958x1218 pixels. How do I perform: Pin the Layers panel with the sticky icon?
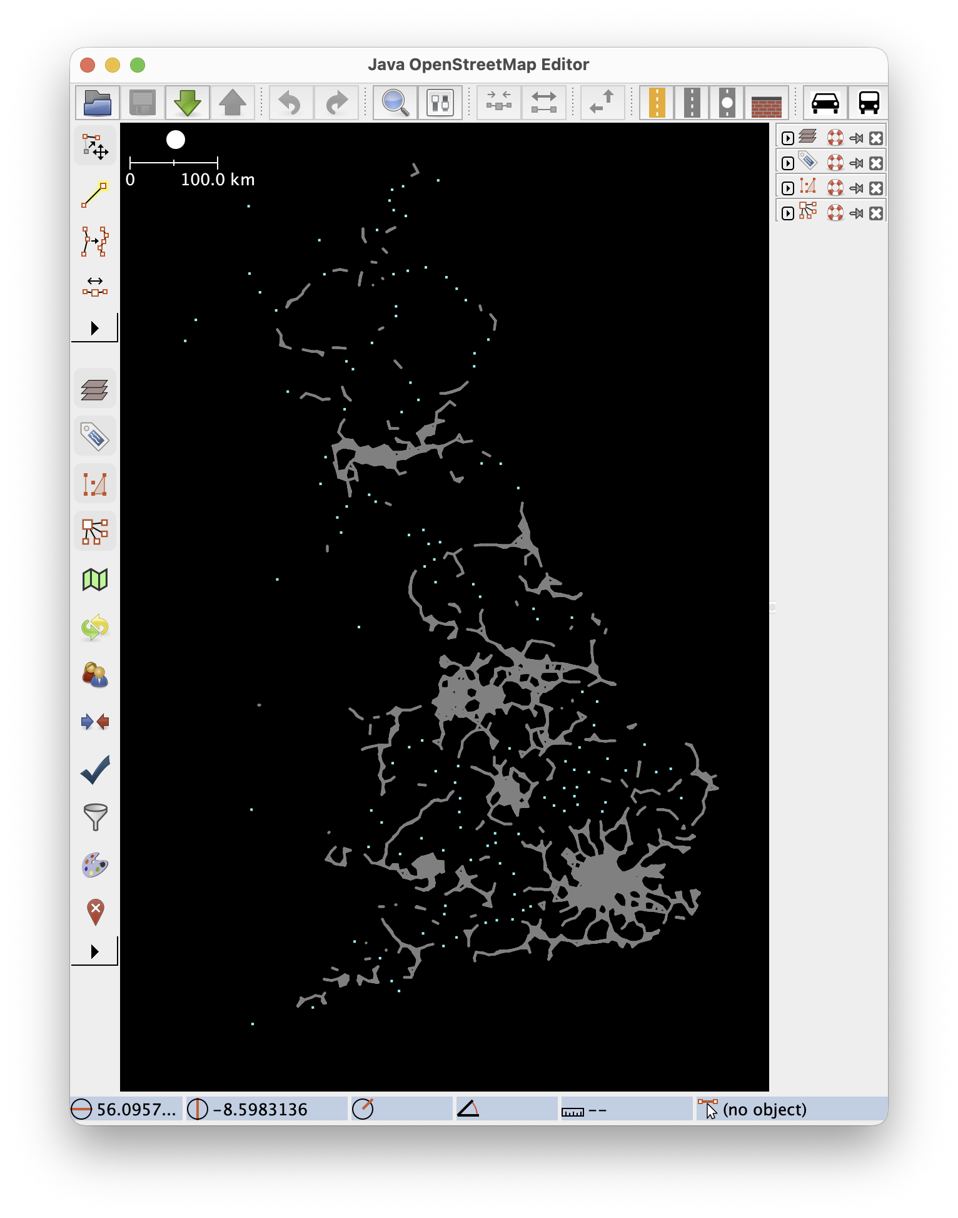click(x=857, y=138)
